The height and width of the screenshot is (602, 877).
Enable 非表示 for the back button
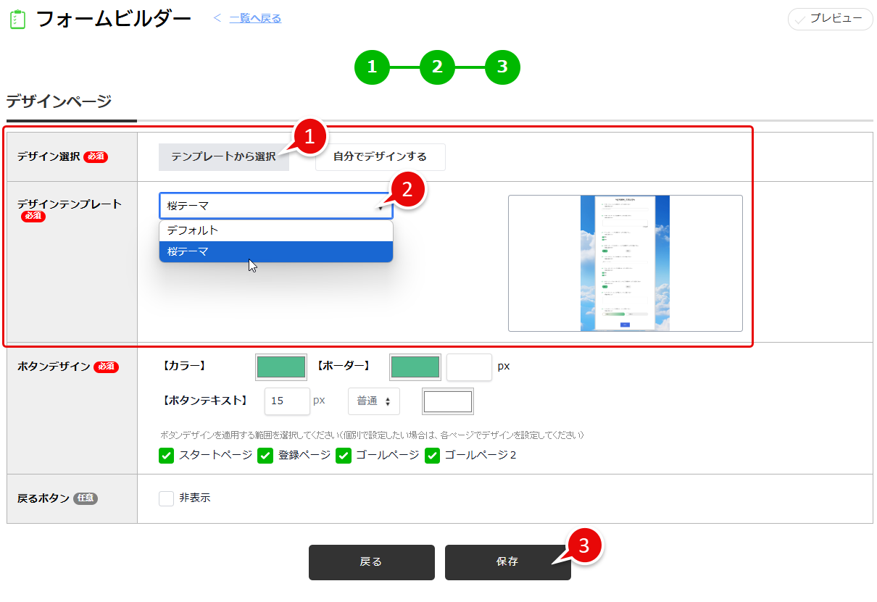(165, 498)
